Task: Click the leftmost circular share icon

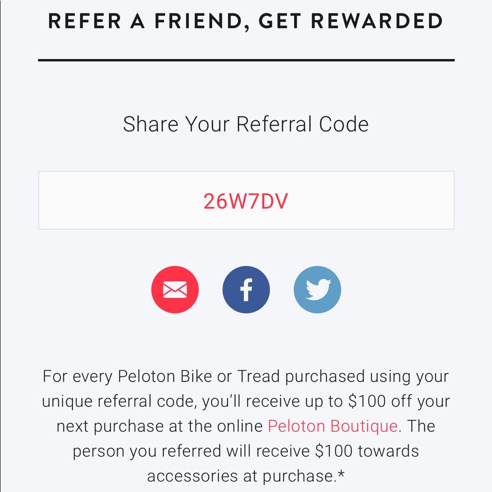Action: pyautogui.click(x=175, y=289)
